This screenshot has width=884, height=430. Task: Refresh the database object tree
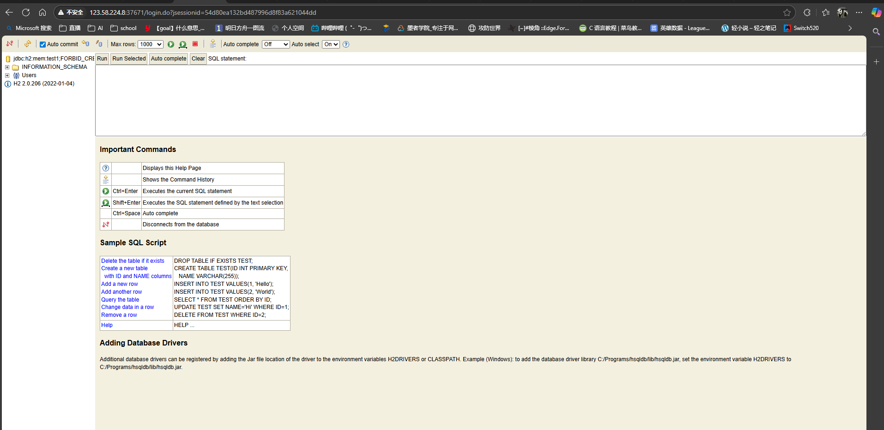click(28, 43)
